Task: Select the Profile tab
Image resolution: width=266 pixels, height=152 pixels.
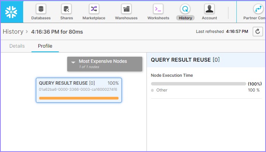Action: point(45,46)
